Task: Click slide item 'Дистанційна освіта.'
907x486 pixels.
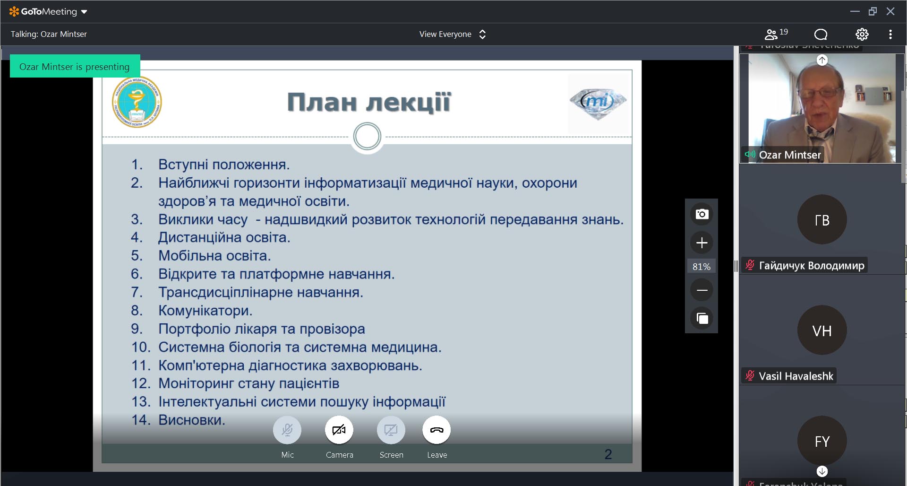Action: tap(224, 237)
